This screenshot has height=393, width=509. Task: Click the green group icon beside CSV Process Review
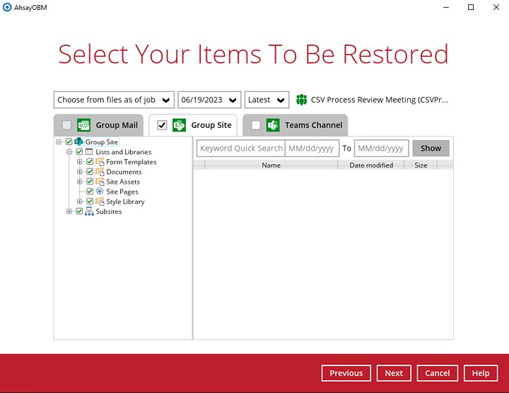(302, 100)
